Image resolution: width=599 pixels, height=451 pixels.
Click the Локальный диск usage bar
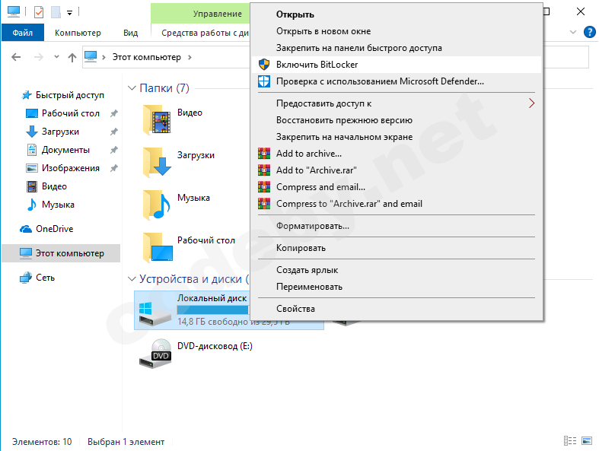click(213, 310)
